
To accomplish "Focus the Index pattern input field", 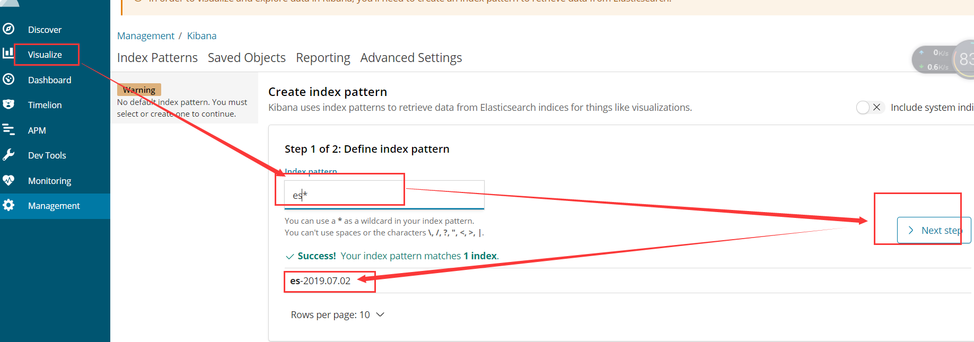I will point(384,195).
